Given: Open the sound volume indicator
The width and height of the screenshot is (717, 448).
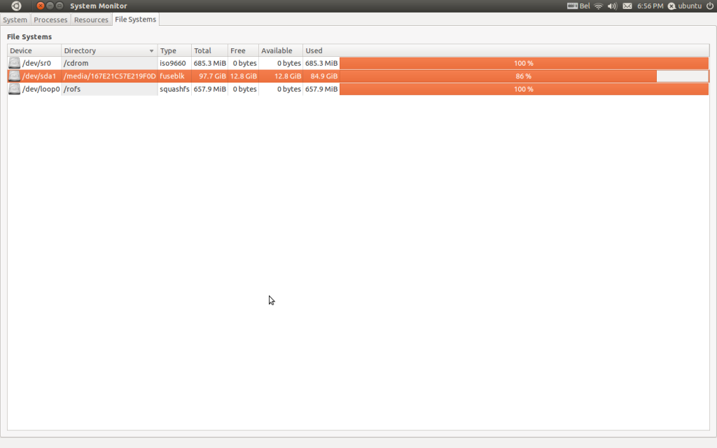Looking at the screenshot, I should coord(612,6).
